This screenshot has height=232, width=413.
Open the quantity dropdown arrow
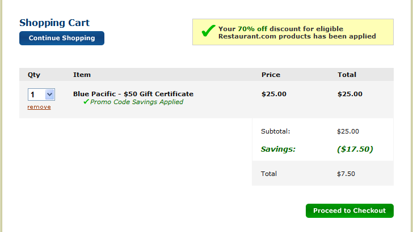click(49, 94)
